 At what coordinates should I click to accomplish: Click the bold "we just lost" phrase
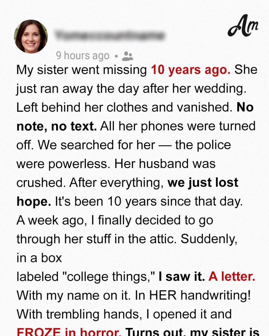pos(203,183)
